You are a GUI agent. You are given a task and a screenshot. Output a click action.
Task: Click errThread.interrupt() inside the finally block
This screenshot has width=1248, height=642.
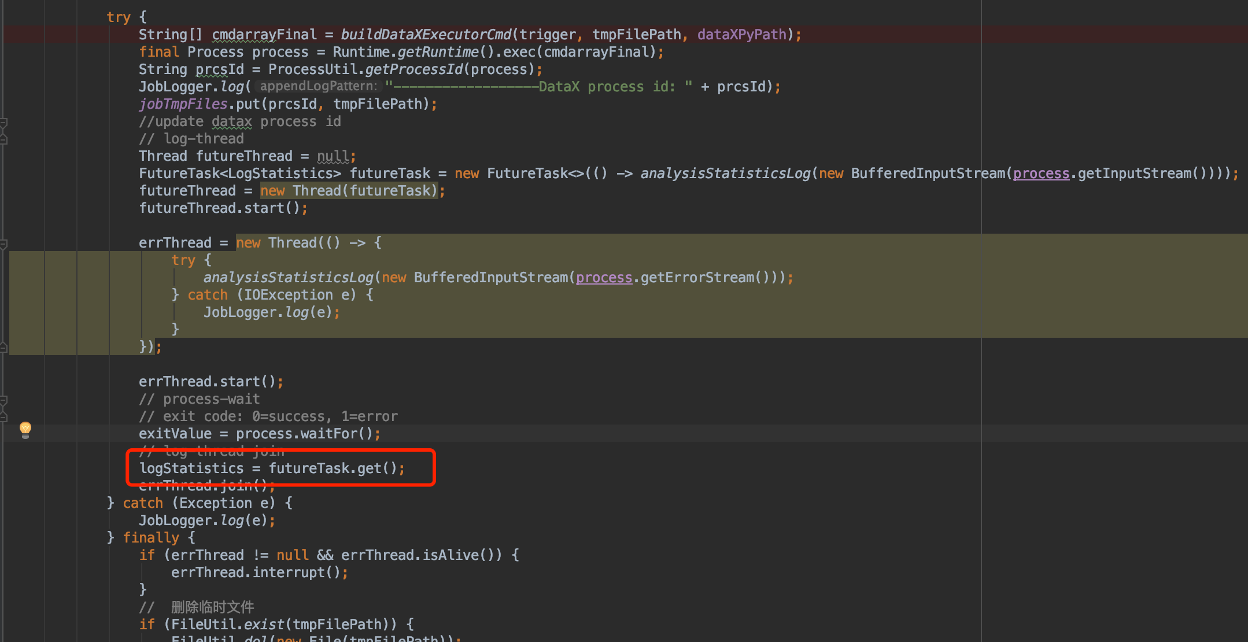point(260,572)
